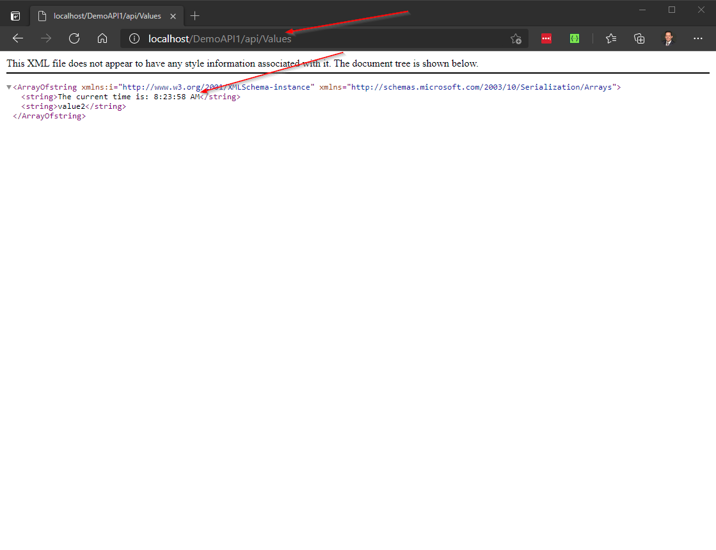The width and height of the screenshot is (716, 550).
Task: Click the value2 string text
Action: (x=71, y=106)
